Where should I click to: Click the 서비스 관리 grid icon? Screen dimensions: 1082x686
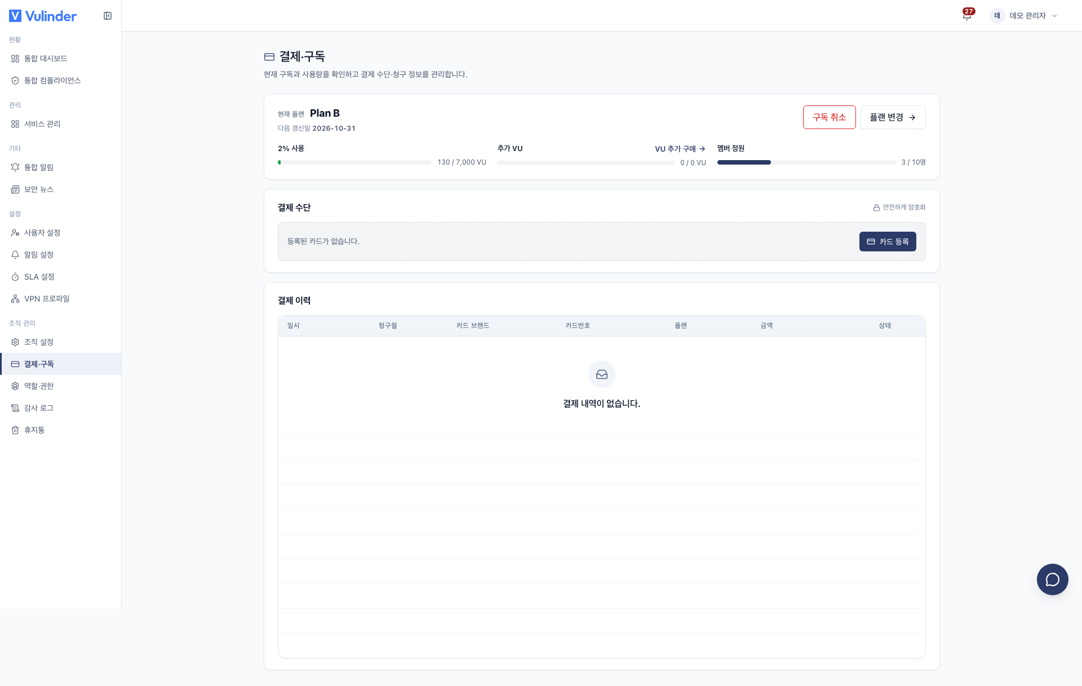tap(15, 124)
